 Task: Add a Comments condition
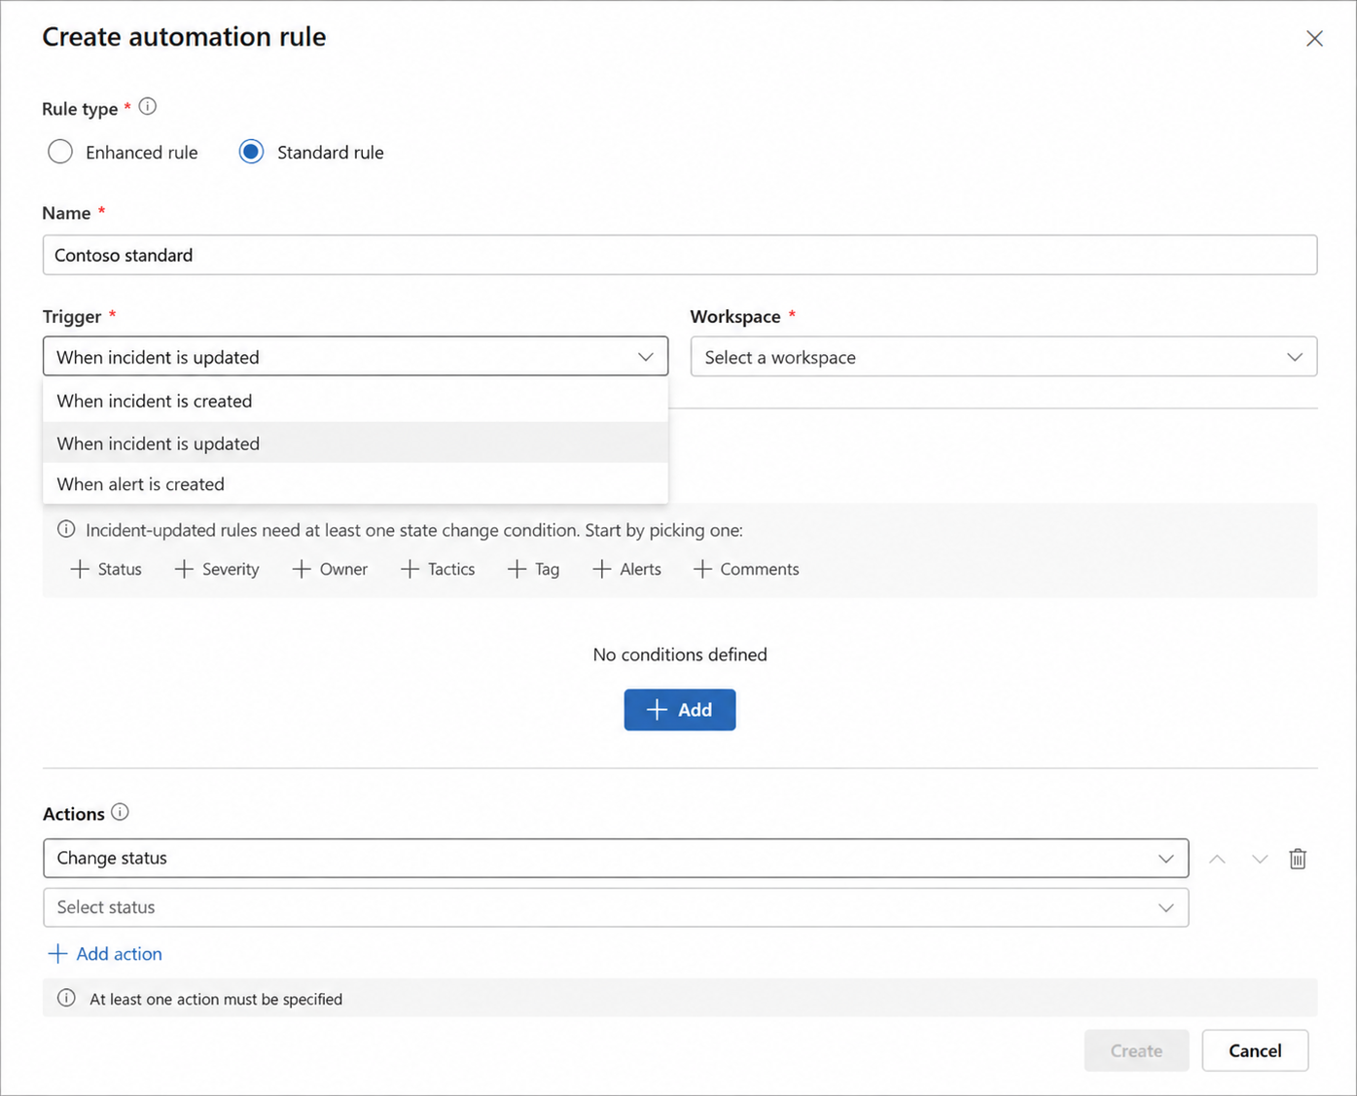point(746,569)
